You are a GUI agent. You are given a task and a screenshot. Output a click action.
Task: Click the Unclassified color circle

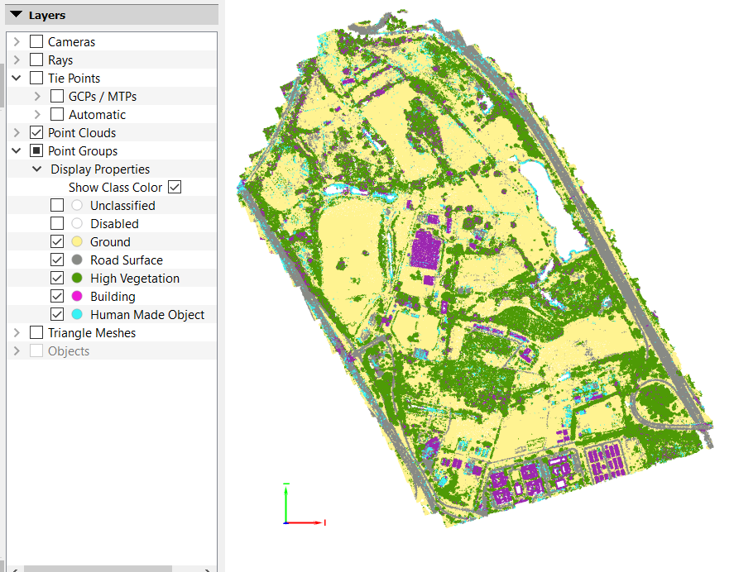(77, 205)
